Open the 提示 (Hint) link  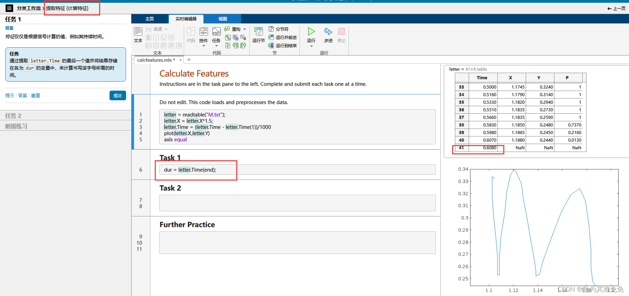click(10, 95)
